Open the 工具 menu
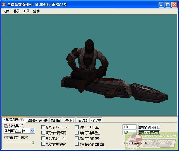Image resolution: width=179 pixels, height=151 pixels. click(x=26, y=11)
